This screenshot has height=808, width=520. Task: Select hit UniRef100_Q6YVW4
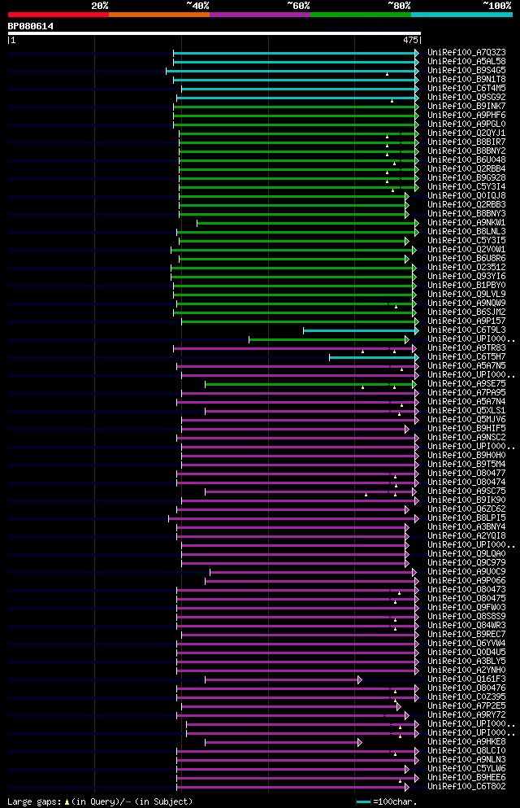(x=466, y=643)
